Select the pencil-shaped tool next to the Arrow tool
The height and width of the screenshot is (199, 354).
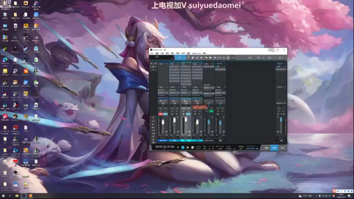189,58
